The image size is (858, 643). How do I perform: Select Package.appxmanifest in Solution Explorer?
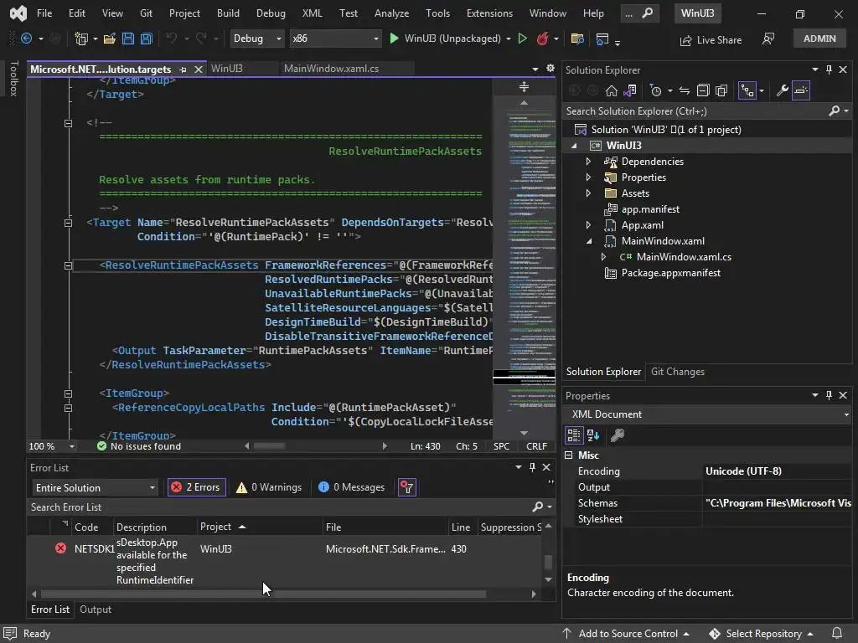pyautogui.click(x=670, y=273)
